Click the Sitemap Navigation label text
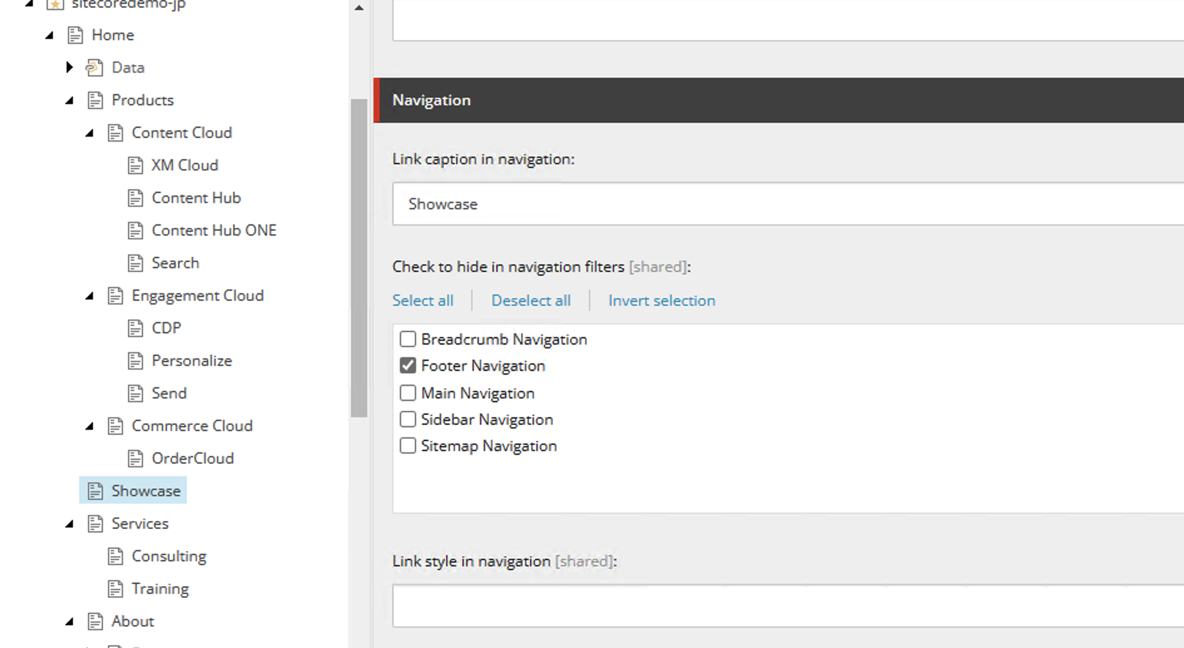This screenshot has width=1184, height=648. tap(489, 446)
